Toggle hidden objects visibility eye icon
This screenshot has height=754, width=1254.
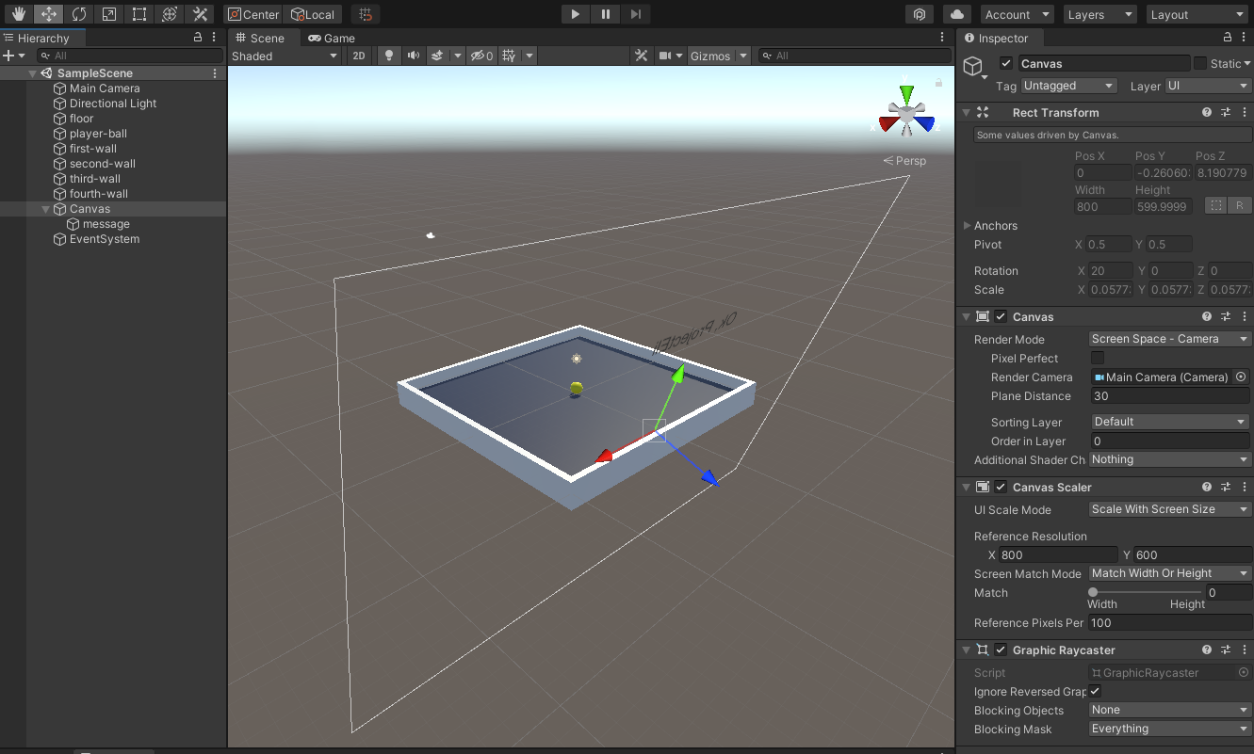(481, 56)
